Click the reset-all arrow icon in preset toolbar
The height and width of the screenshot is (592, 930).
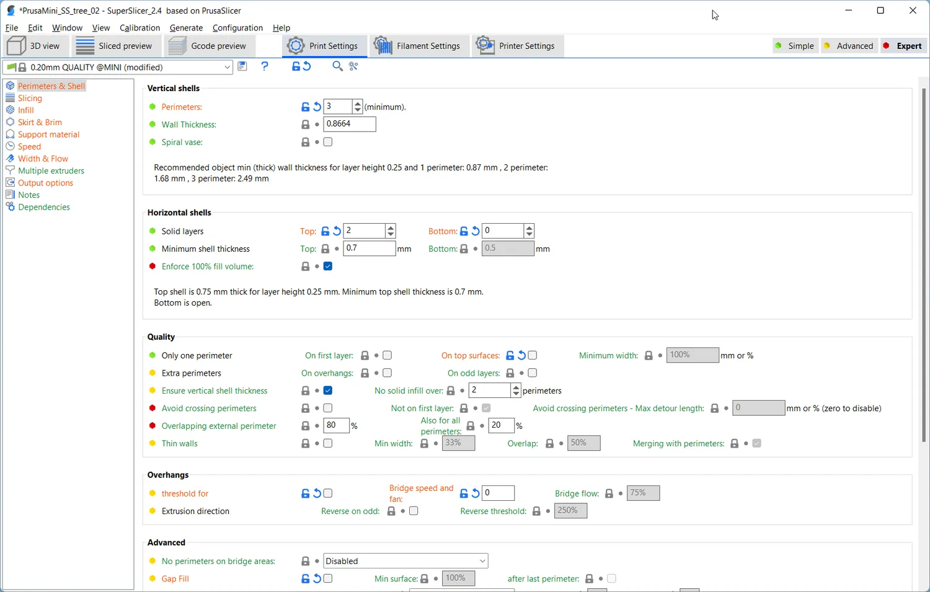tap(307, 66)
